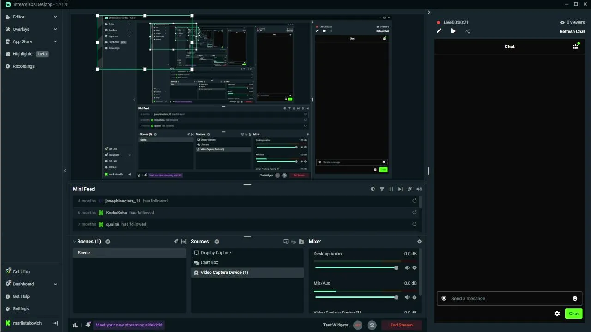Click the video camera icon beside the pencil
Image resolution: width=591 pixels, height=332 pixels.
[x=453, y=31]
